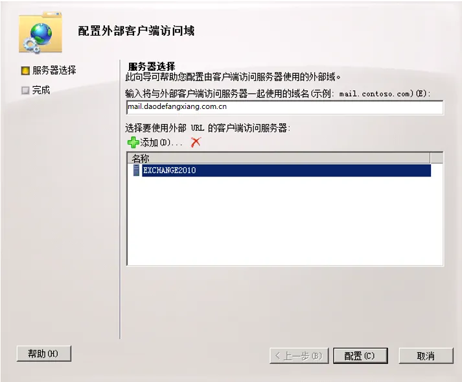The height and width of the screenshot is (382, 462).
Task: Click the bold 服务器选择 section heading
Action: [152, 66]
